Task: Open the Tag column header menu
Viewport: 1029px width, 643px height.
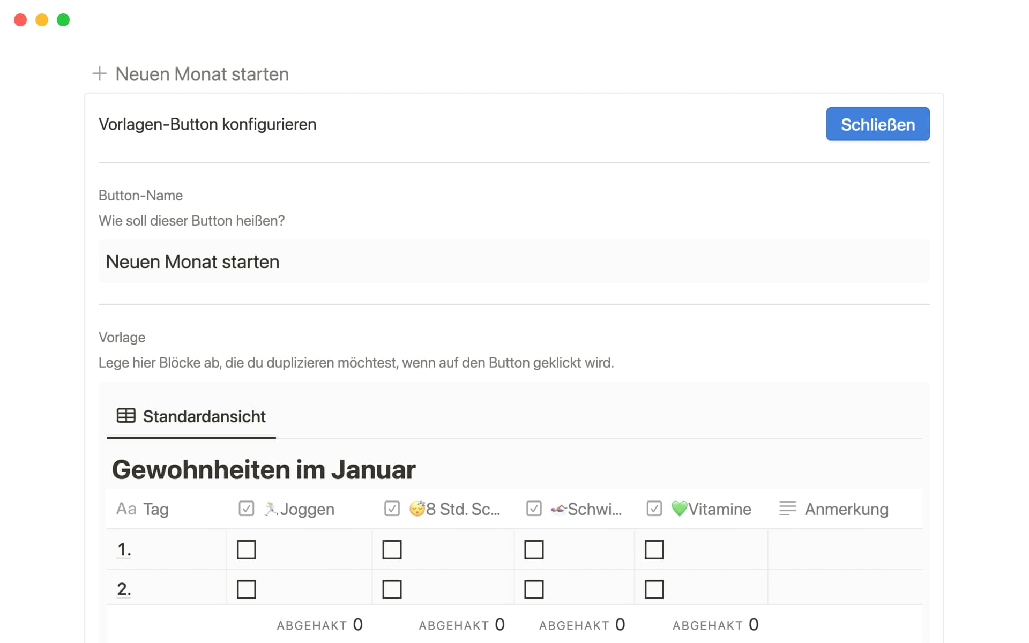Action: [x=155, y=509]
